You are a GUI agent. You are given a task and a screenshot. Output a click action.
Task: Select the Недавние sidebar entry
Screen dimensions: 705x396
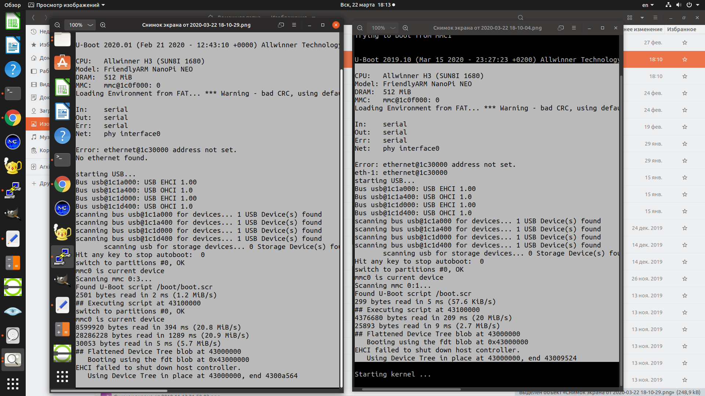point(38,32)
